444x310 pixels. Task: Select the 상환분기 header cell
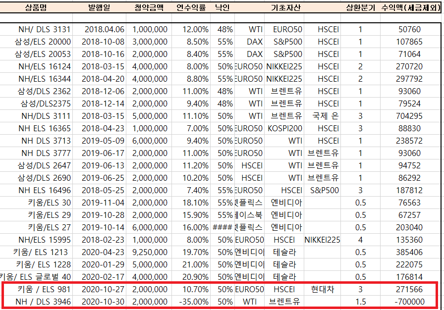(x=360, y=7)
